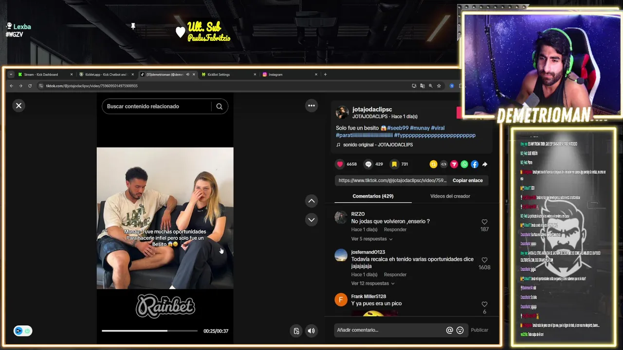Click the TikTok video to pause playback
623x350 pixels.
click(x=165, y=218)
